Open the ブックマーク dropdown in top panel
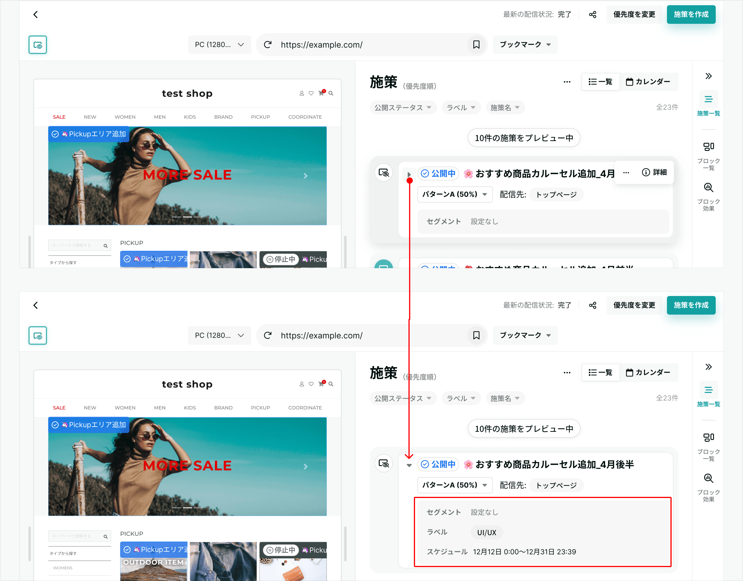Viewport: 743px width, 581px height. [525, 45]
